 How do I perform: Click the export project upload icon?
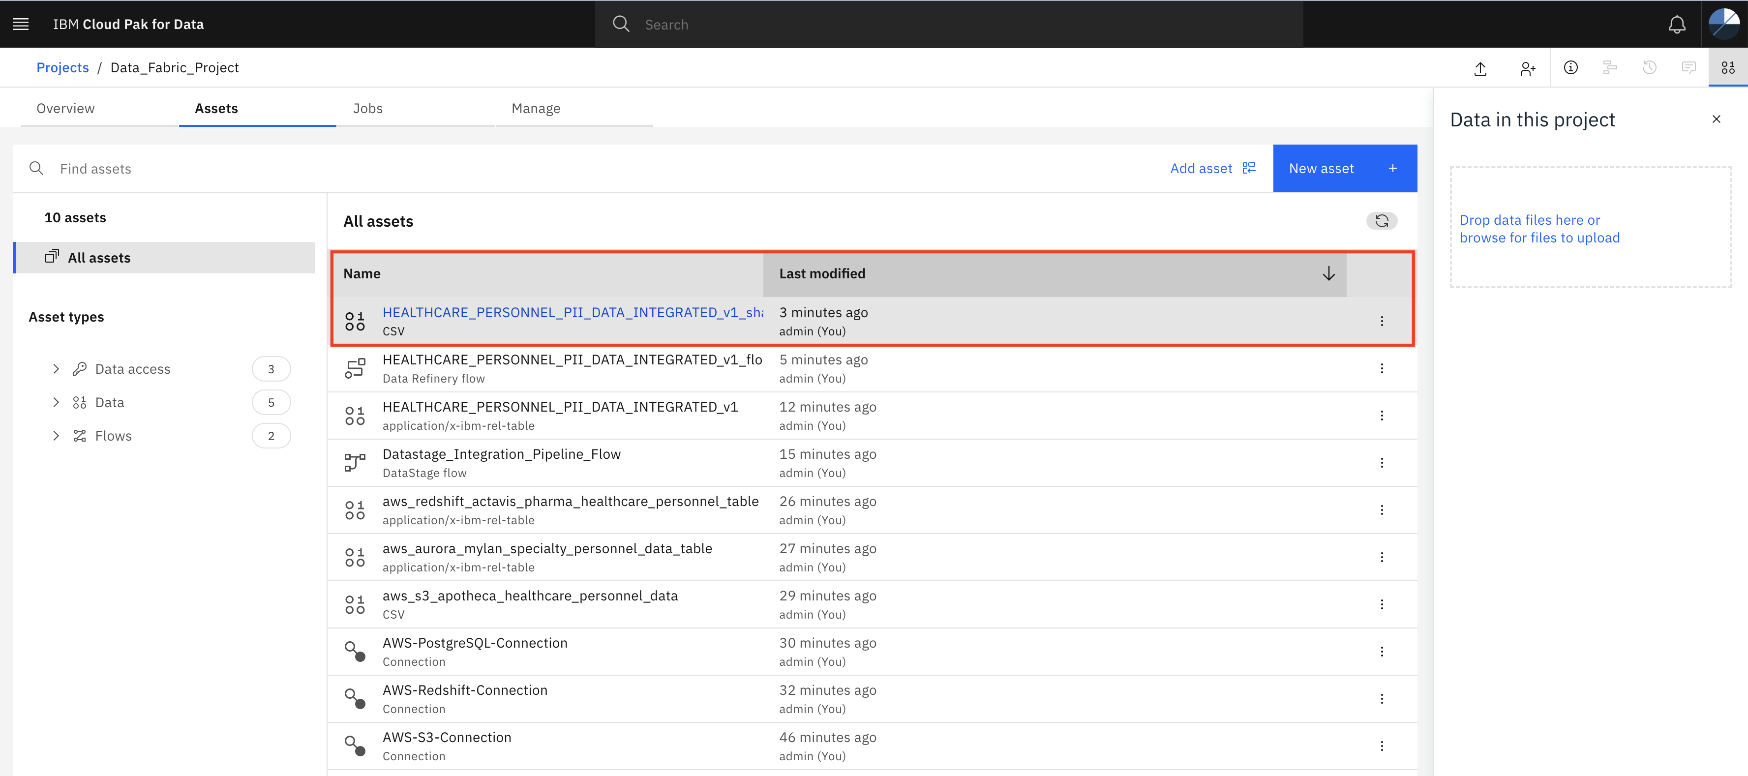(x=1480, y=68)
